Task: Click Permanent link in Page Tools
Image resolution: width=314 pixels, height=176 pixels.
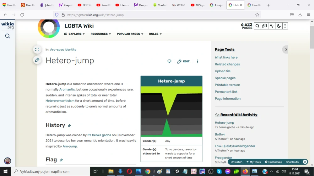Action: coord(226,92)
